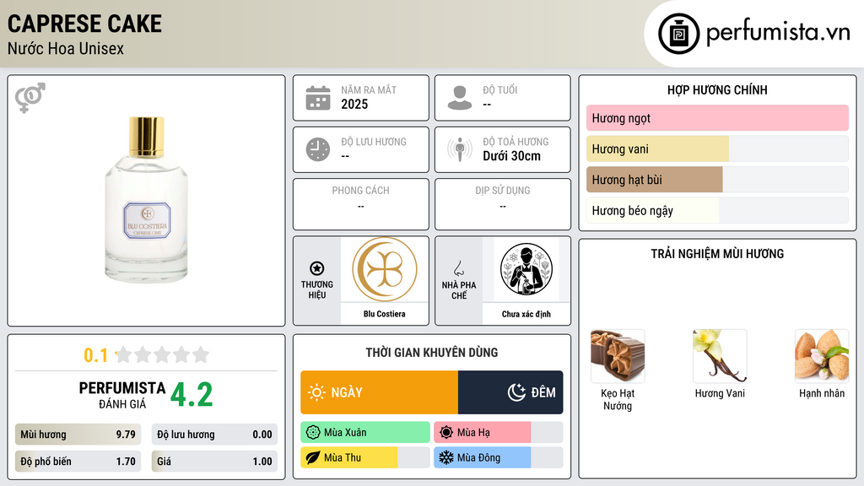Click the Dưới 30cm sillage value
Screen dimensions: 864x486
pyautogui.click(x=511, y=156)
